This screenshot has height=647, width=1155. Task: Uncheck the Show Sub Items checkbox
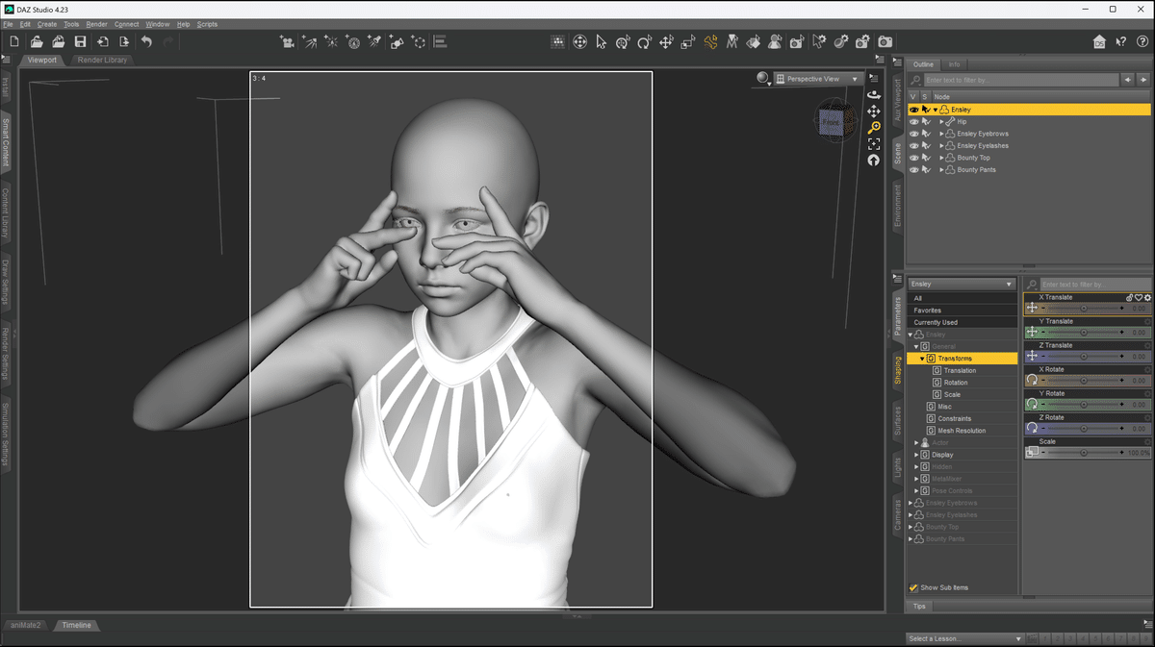tap(913, 587)
